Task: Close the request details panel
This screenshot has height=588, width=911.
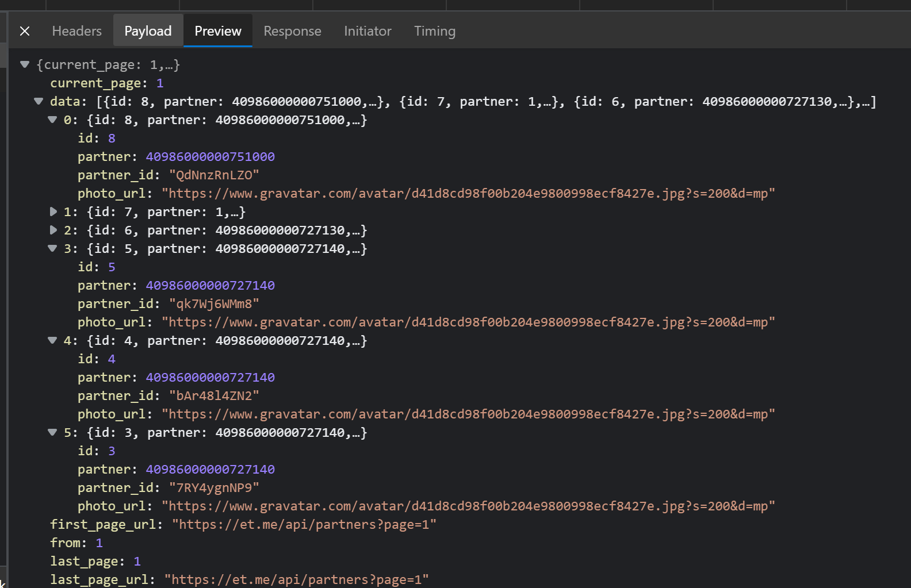Action: 25,31
